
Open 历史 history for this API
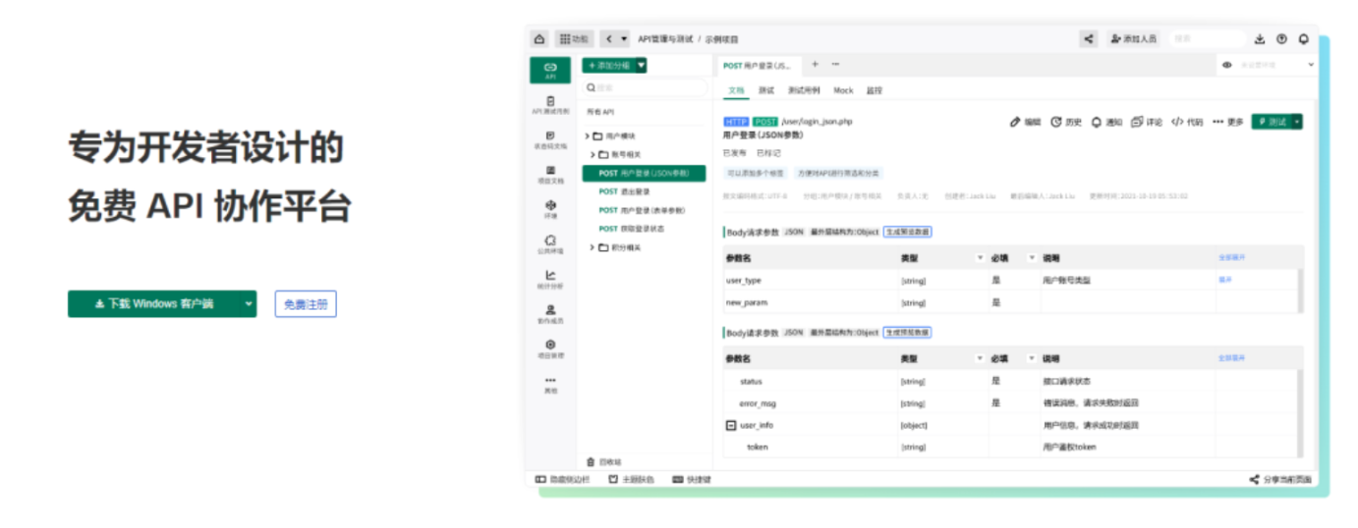pyautogui.click(x=1066, y=123)
